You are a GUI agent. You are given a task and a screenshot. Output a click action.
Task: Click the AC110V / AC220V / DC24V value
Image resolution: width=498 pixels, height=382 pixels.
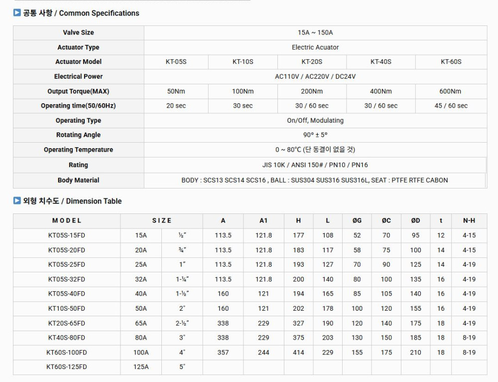coord(315,76)
